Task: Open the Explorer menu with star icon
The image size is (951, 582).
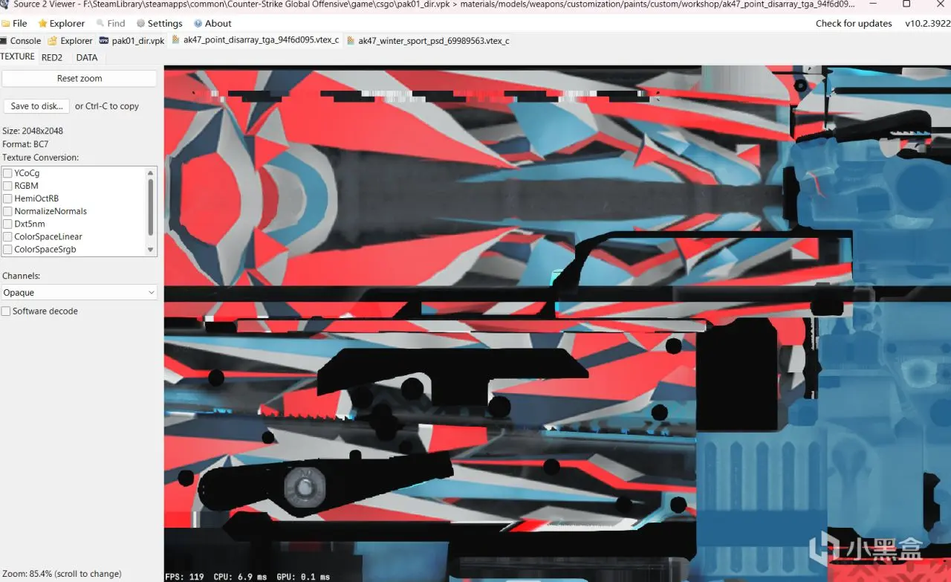Action: 62,23
